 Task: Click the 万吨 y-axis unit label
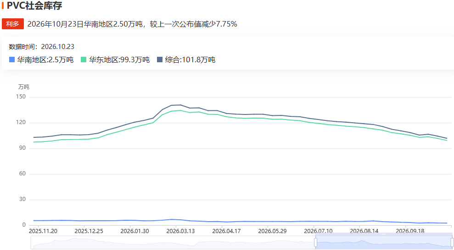[24, 87]
